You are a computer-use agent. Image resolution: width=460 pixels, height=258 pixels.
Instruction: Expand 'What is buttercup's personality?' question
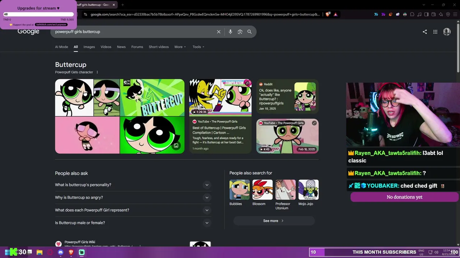coord(133,185)
